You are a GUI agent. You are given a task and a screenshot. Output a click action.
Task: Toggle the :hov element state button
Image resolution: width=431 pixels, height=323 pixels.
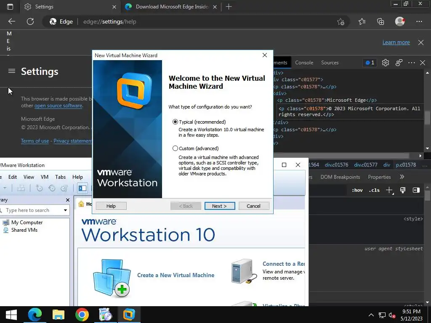(x=357, y=190)
